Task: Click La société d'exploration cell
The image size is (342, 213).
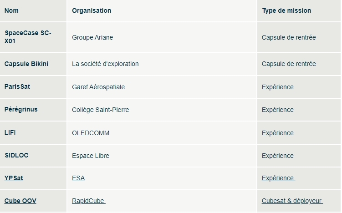Action: (x=105, y=64)
